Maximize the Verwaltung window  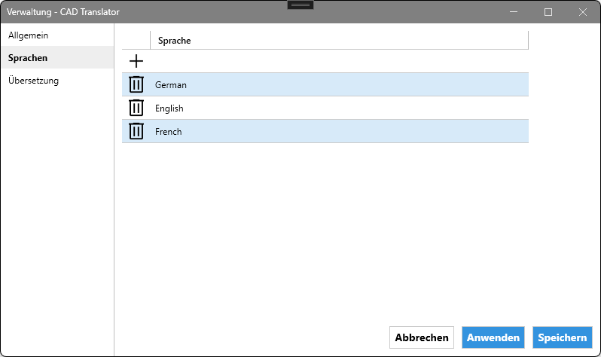tap(548, 12)
